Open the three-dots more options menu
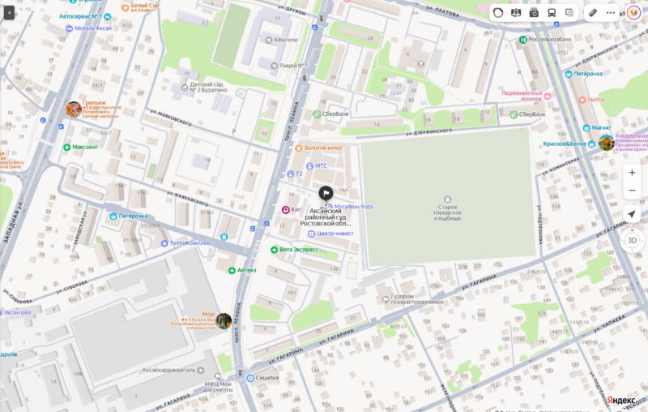 (611, 13)
